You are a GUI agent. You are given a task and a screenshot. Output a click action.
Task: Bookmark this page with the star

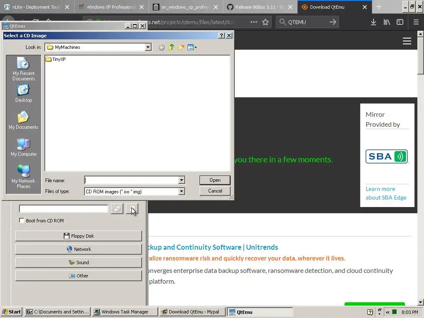point(265,22)
